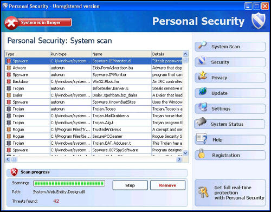Click the Adware row threat icon
Viewport: 271px width, 212px height.
[x=9, y=68]
